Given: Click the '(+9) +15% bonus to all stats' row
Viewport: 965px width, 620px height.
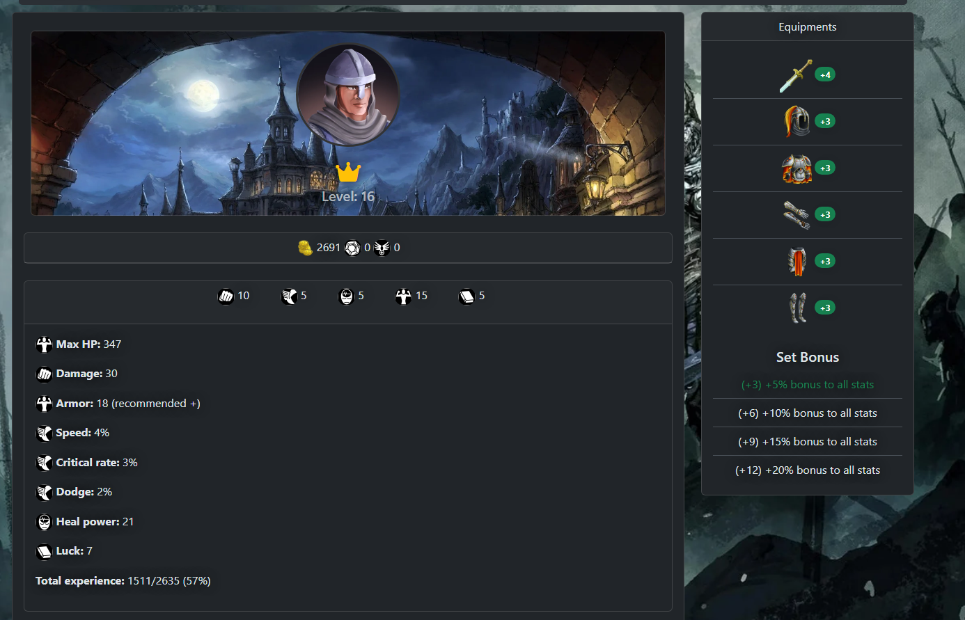Looking at the screenshot, I should pyautogui.click(x=808, y=442).
